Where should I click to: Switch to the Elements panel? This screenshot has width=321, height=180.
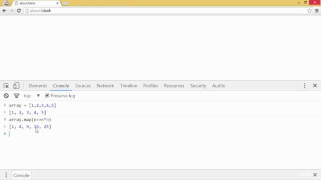click(x=38, y=85)
